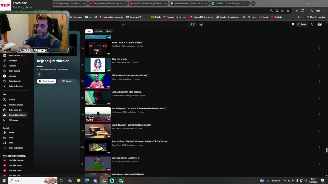328x184 pixels.
Task: Click the Oluştur create button
Action: coord(302,24)
